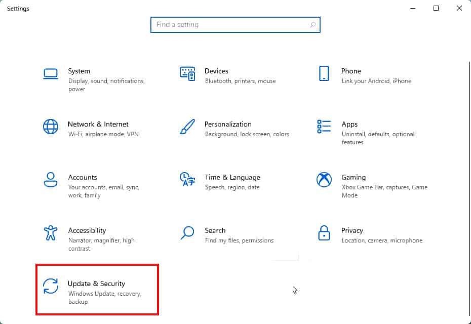Click the Personalization paintbrush icon
The image size is (471, 324).
pos(187,127)
